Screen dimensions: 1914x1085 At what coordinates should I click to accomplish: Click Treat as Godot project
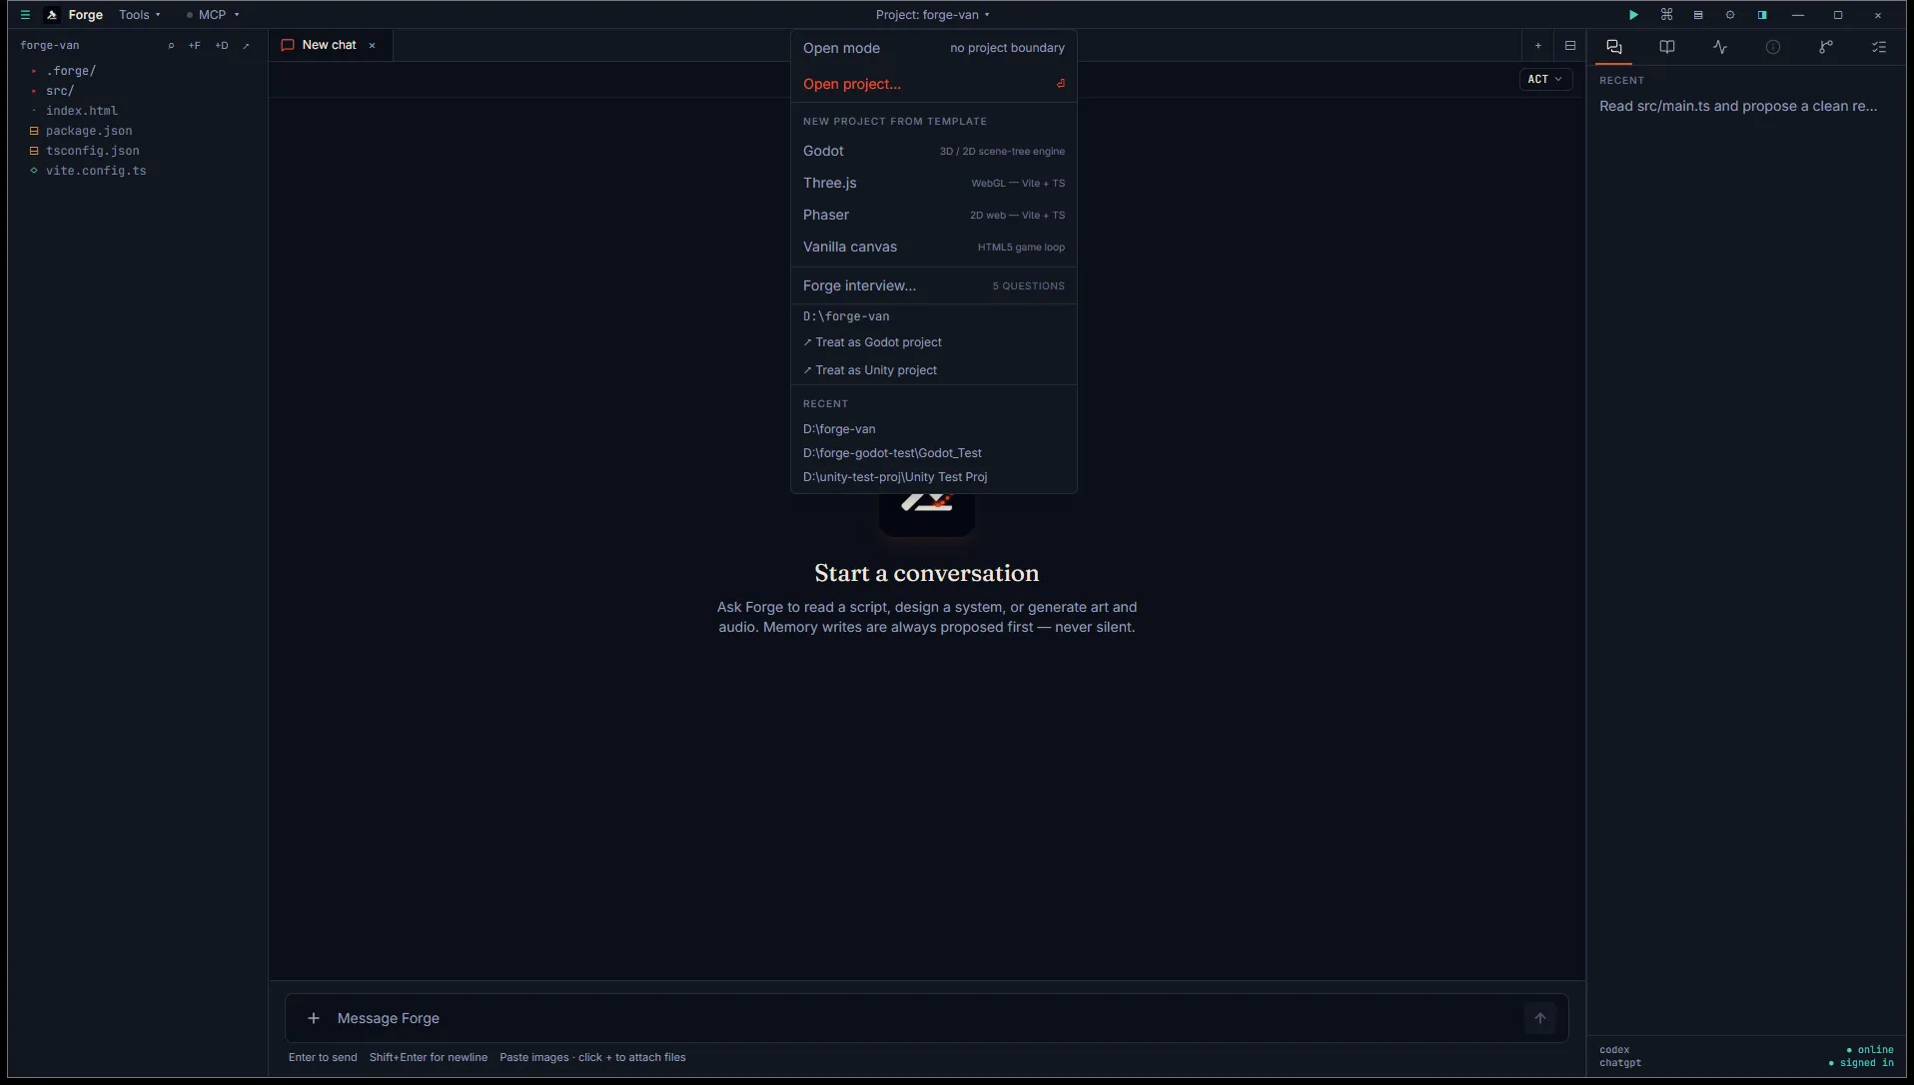tap(934, 342)
